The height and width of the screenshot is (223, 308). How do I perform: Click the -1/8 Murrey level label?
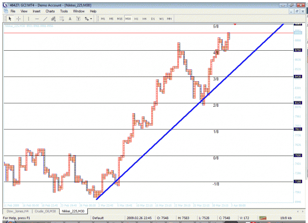pos(216,184)
